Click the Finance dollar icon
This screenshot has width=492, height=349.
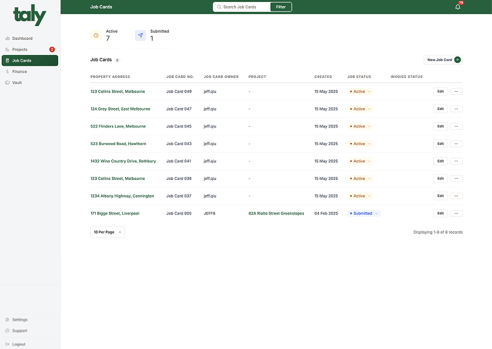tap(7, 71)
